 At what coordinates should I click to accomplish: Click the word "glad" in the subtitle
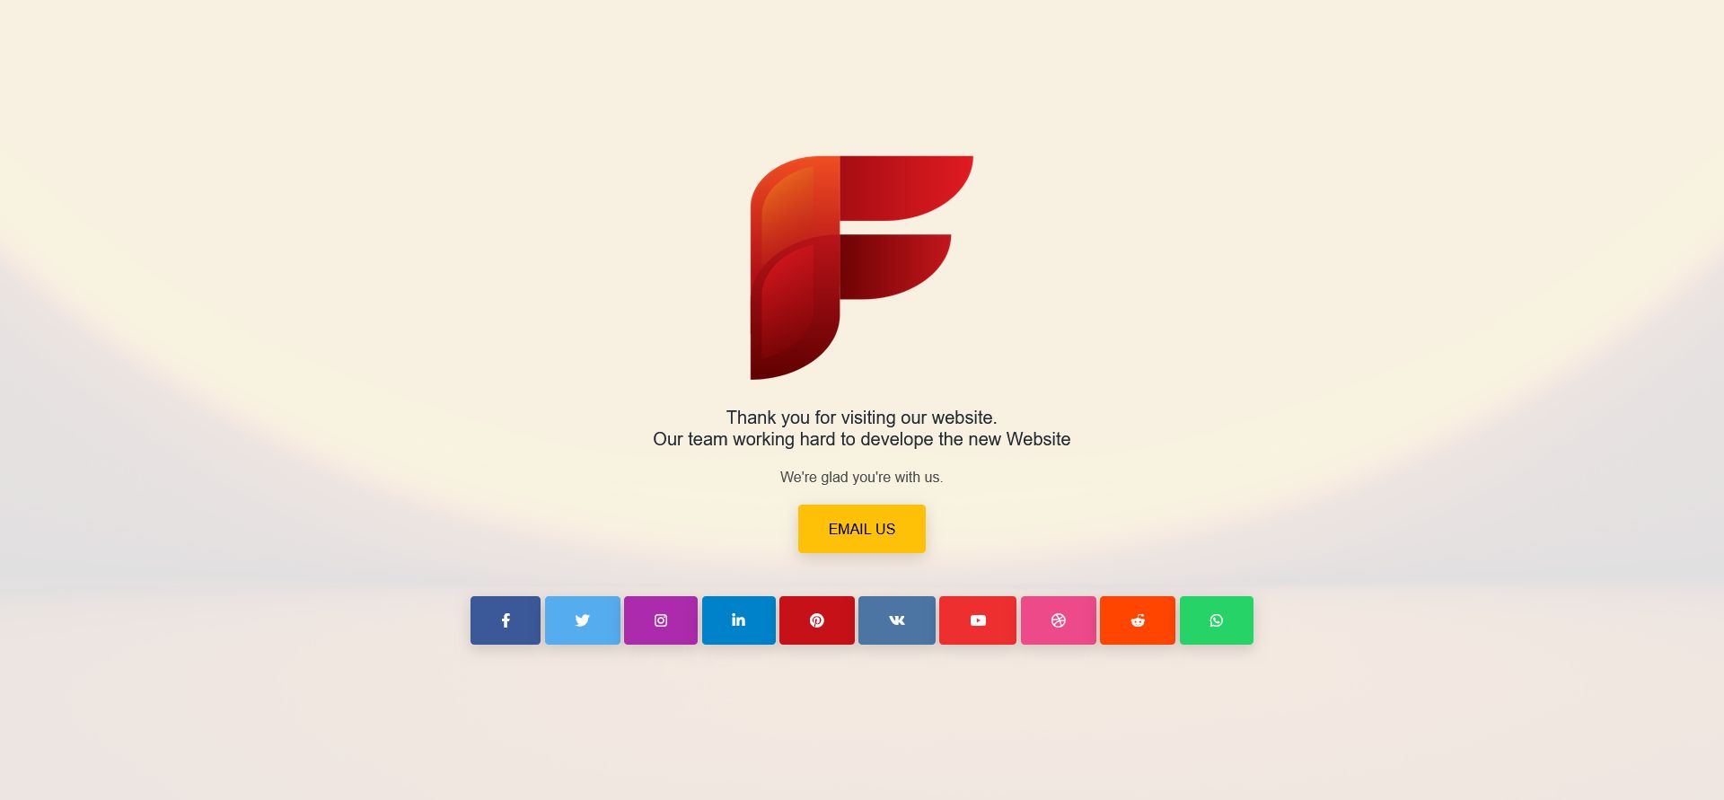tap(834, 477)
